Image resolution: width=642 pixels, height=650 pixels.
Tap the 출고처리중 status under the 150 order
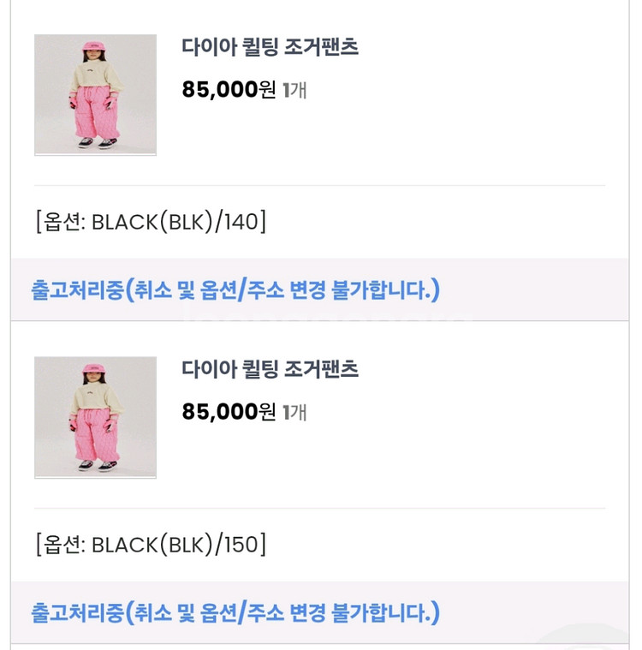[77, 612]
